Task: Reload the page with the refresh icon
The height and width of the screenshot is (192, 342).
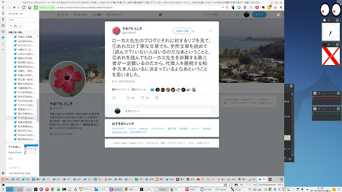Action: [24, 7]
